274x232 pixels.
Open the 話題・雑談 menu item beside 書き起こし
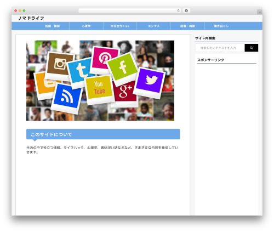point(187,26)
